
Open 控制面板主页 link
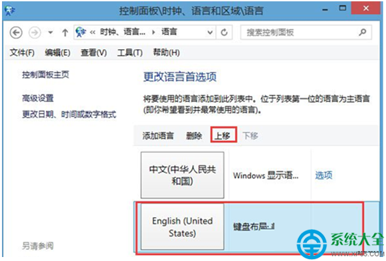[x=46, y=74]
